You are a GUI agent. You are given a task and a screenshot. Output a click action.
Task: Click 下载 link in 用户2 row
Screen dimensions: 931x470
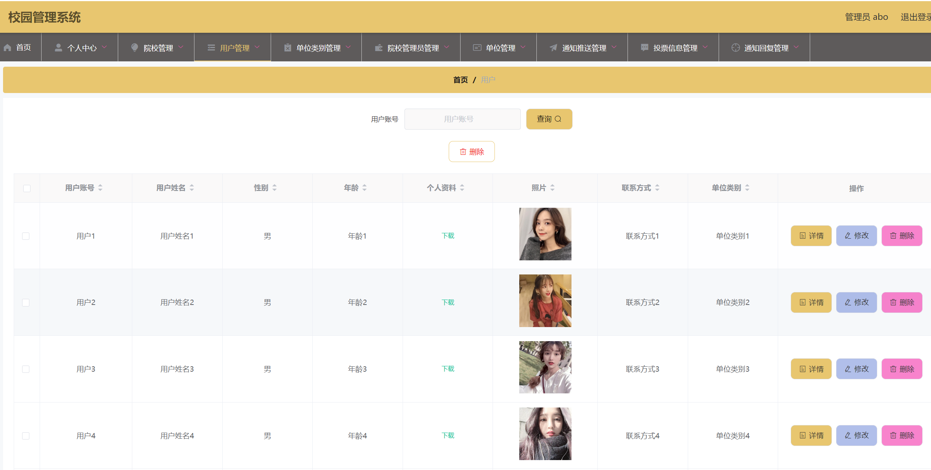point(448,302)
